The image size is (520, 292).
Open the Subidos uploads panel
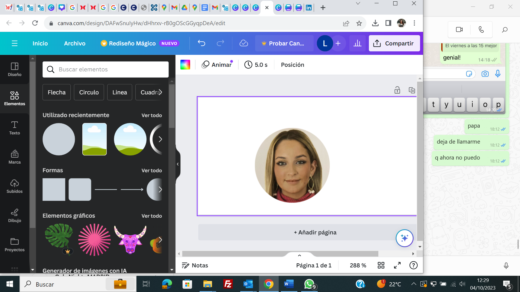click(15, 186)
